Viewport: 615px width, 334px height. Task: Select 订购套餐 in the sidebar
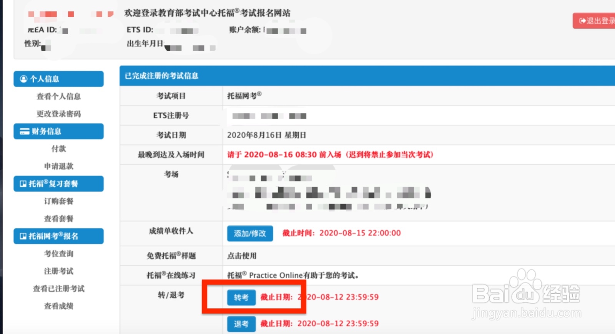click(x=58, y=201)
